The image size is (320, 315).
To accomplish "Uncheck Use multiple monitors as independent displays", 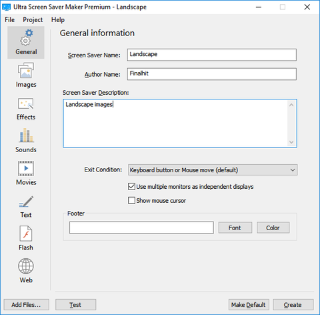I will point(131,186).
